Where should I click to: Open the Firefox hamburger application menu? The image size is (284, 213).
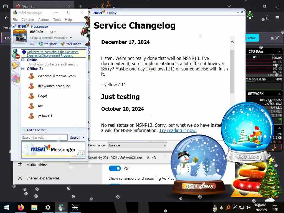click(277, 18)
